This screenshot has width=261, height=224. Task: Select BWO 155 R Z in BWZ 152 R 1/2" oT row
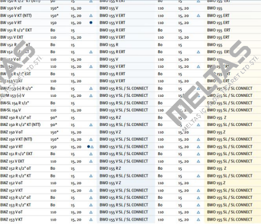point(110,169)
